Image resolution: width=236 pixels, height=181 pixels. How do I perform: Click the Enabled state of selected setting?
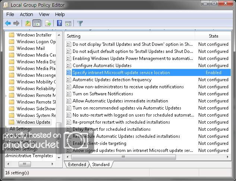point(213,73)
